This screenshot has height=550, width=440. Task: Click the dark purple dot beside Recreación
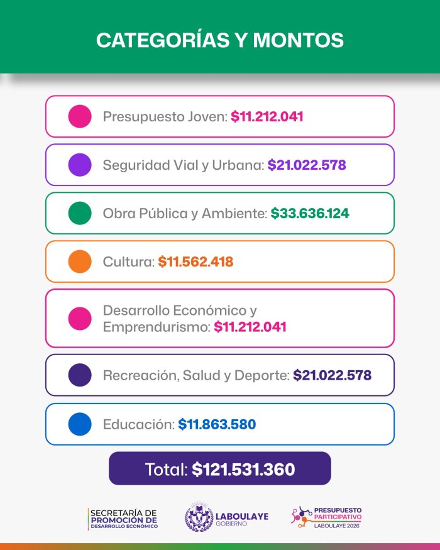point(80,375)
